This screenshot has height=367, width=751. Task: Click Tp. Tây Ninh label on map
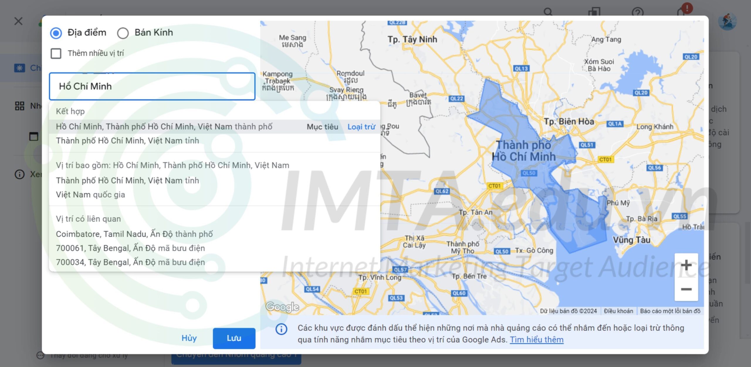click(x=412, y=39)
